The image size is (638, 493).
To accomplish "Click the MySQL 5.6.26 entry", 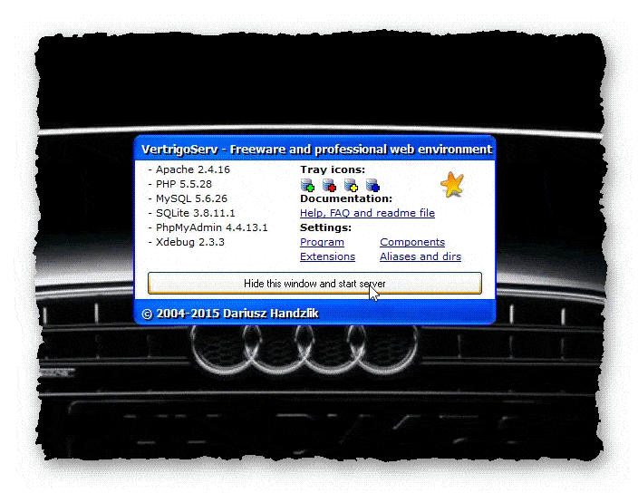I will [188, 198].
